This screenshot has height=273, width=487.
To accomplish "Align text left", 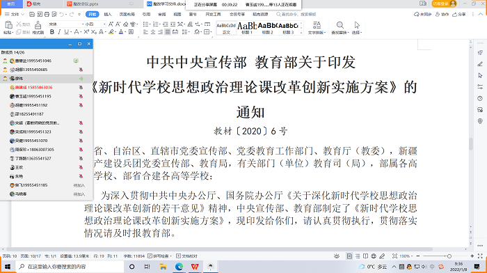I will coord(145,32).
